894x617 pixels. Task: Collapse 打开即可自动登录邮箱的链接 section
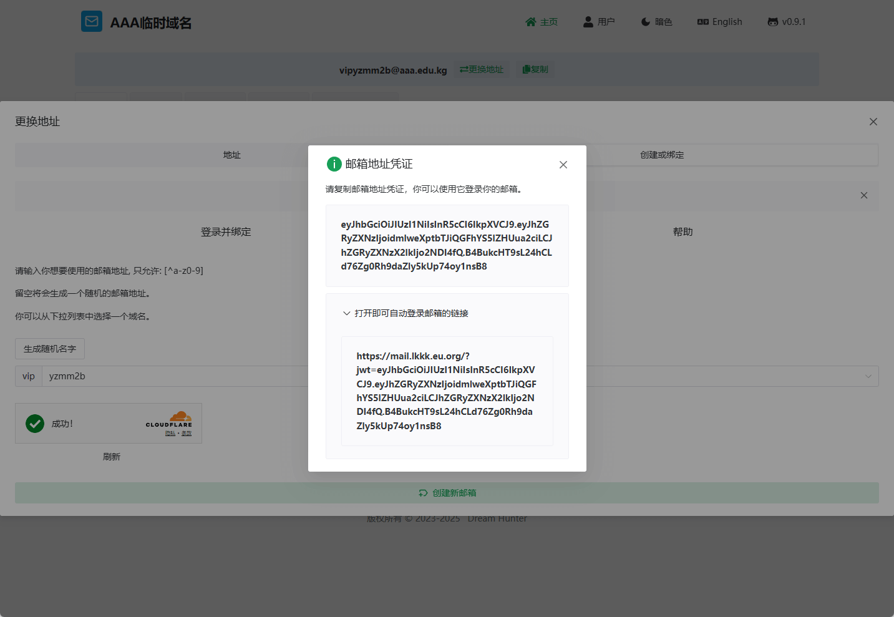347,313
